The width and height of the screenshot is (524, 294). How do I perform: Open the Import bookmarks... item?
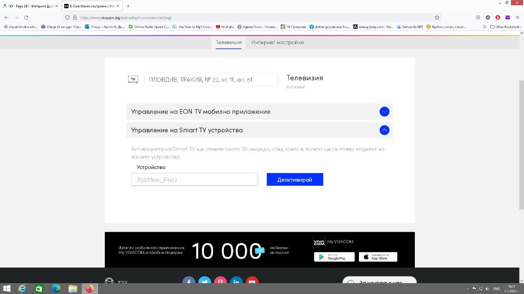coord(21,27)
